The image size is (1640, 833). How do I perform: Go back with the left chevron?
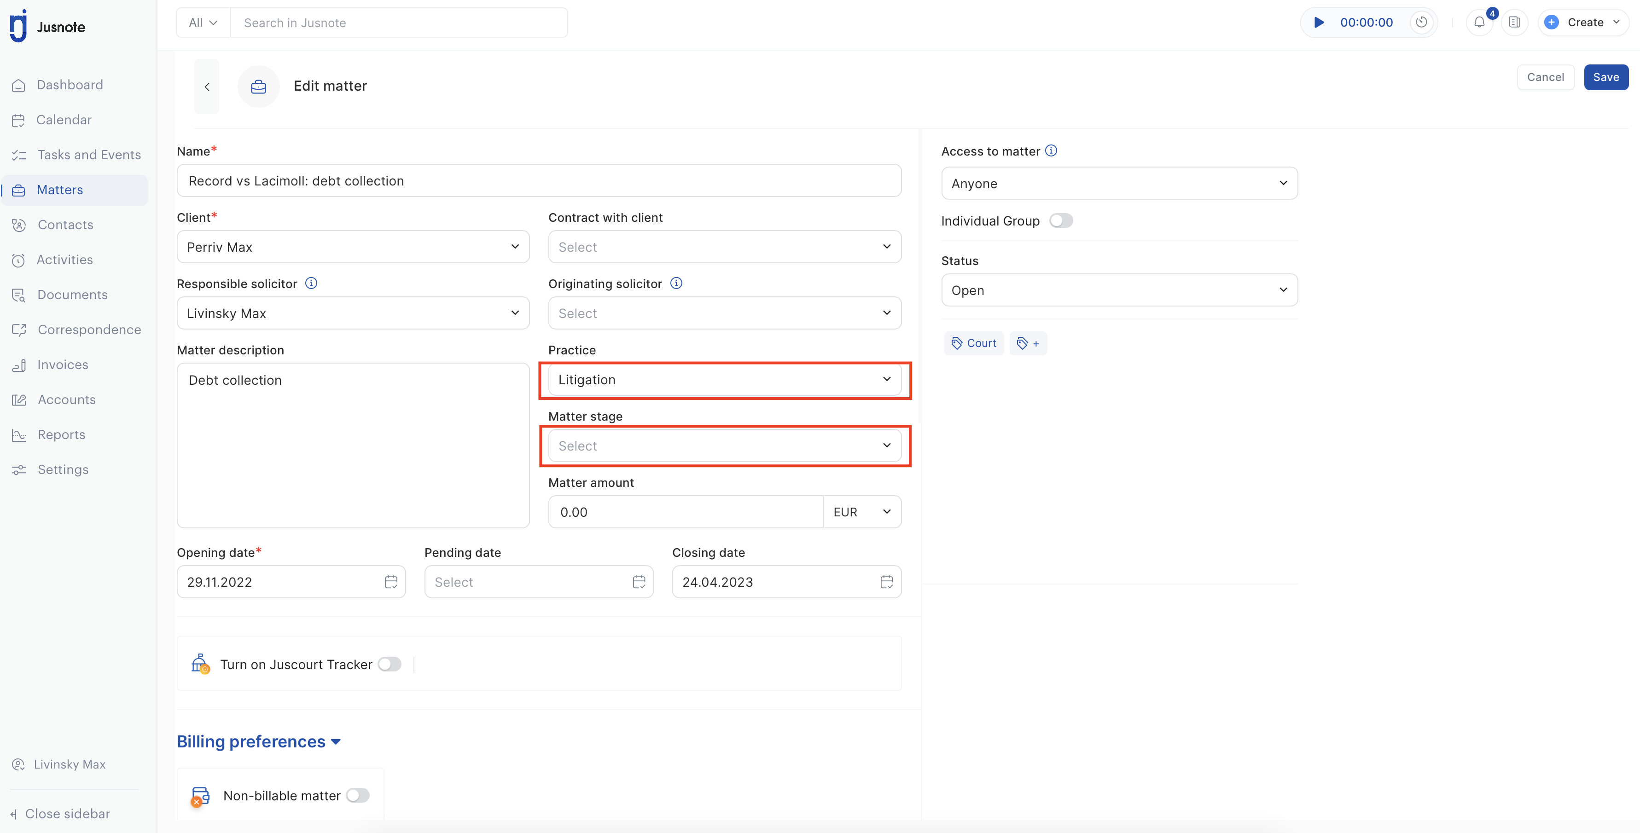(x=207, y=87)
